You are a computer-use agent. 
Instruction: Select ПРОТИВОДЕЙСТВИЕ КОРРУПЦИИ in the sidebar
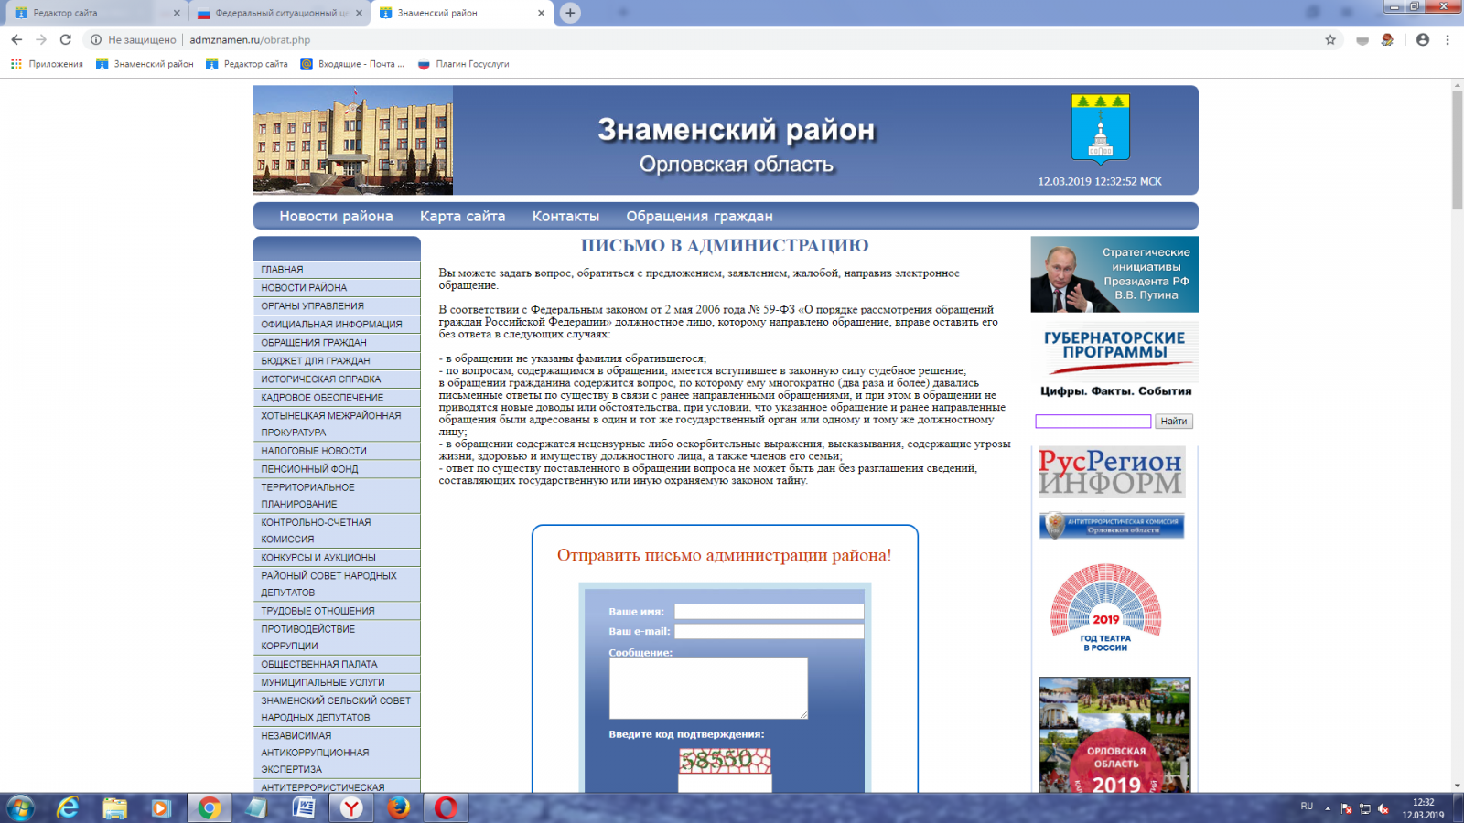pyautogui.click(x=337, y=637)
